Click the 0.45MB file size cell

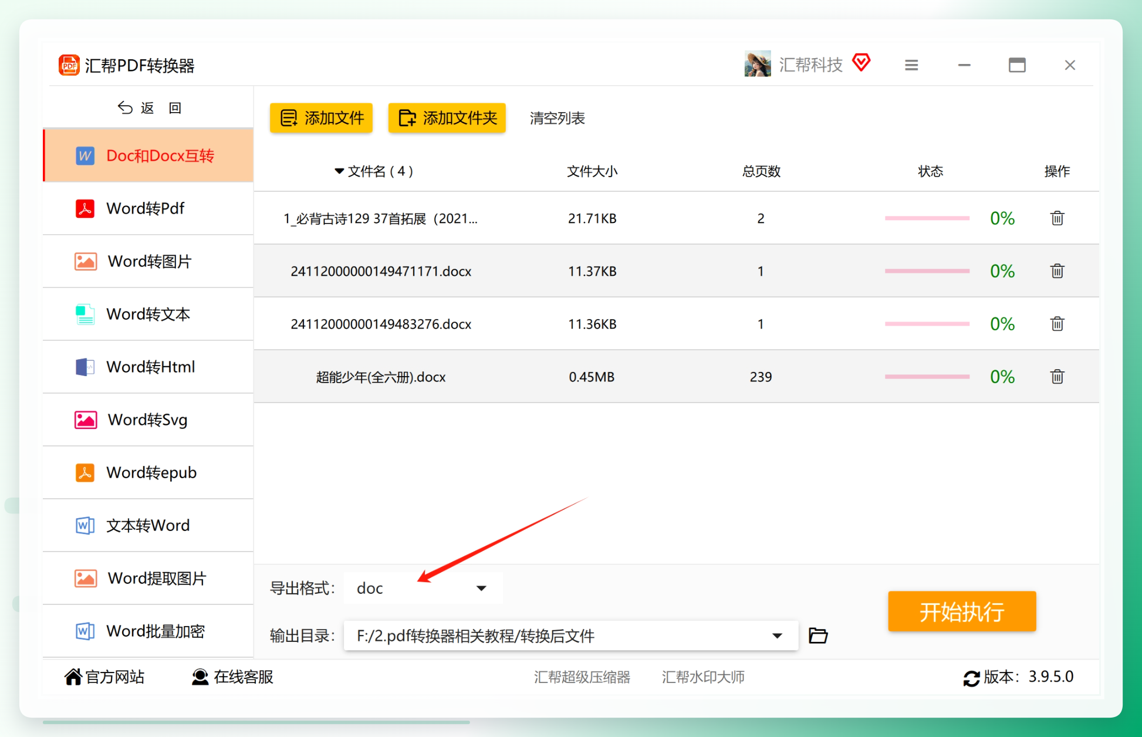(x=592, y=377)
